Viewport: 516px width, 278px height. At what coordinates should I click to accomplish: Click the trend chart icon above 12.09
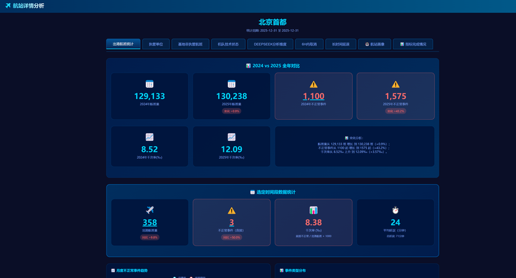click(232, 137)
